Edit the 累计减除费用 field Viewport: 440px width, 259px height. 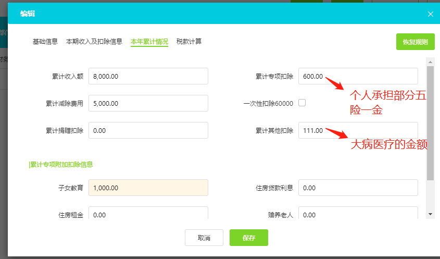point(148,103)
